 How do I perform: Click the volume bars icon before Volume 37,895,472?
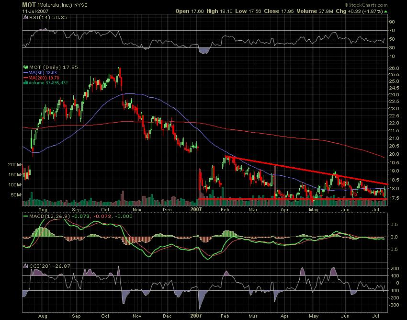coord(25,83)
